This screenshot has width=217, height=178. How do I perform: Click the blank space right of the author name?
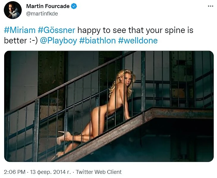click(x=134, y=6)
